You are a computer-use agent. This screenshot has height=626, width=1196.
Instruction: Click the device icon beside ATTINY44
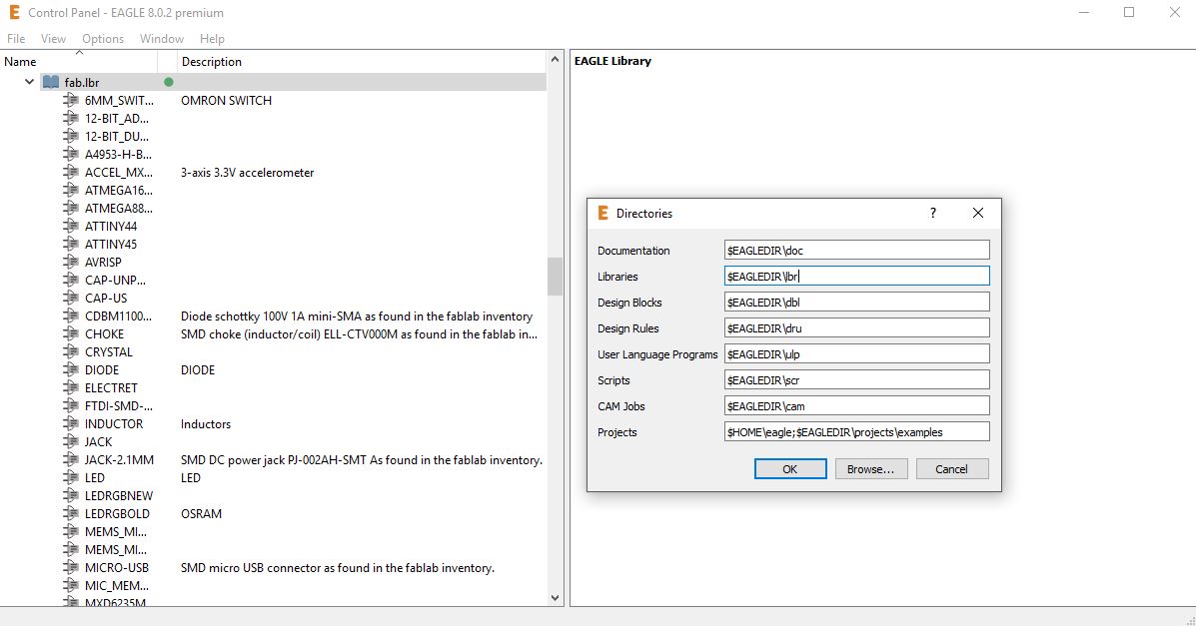click(71, 226)
